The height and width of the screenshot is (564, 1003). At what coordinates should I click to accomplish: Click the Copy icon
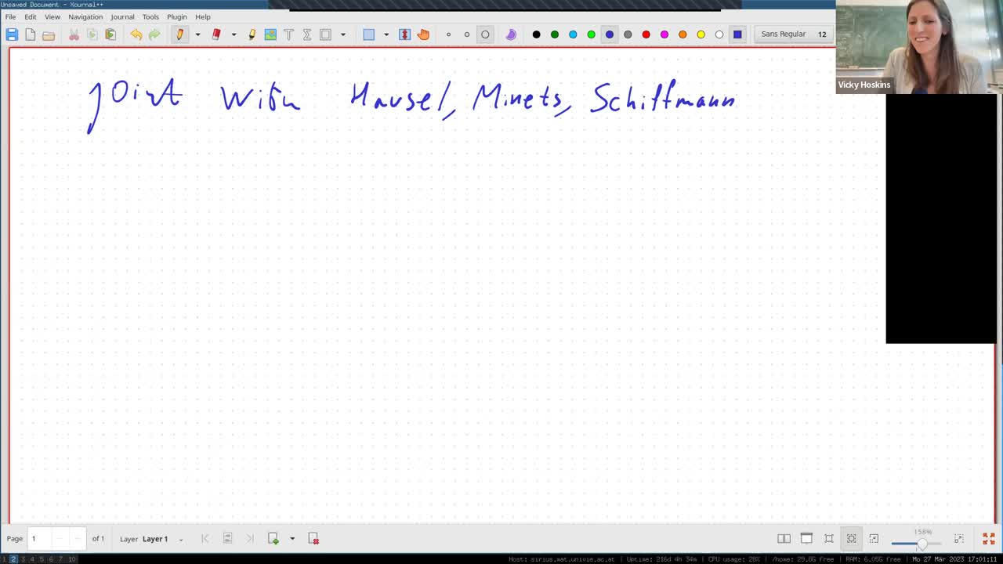pos(92,34)
